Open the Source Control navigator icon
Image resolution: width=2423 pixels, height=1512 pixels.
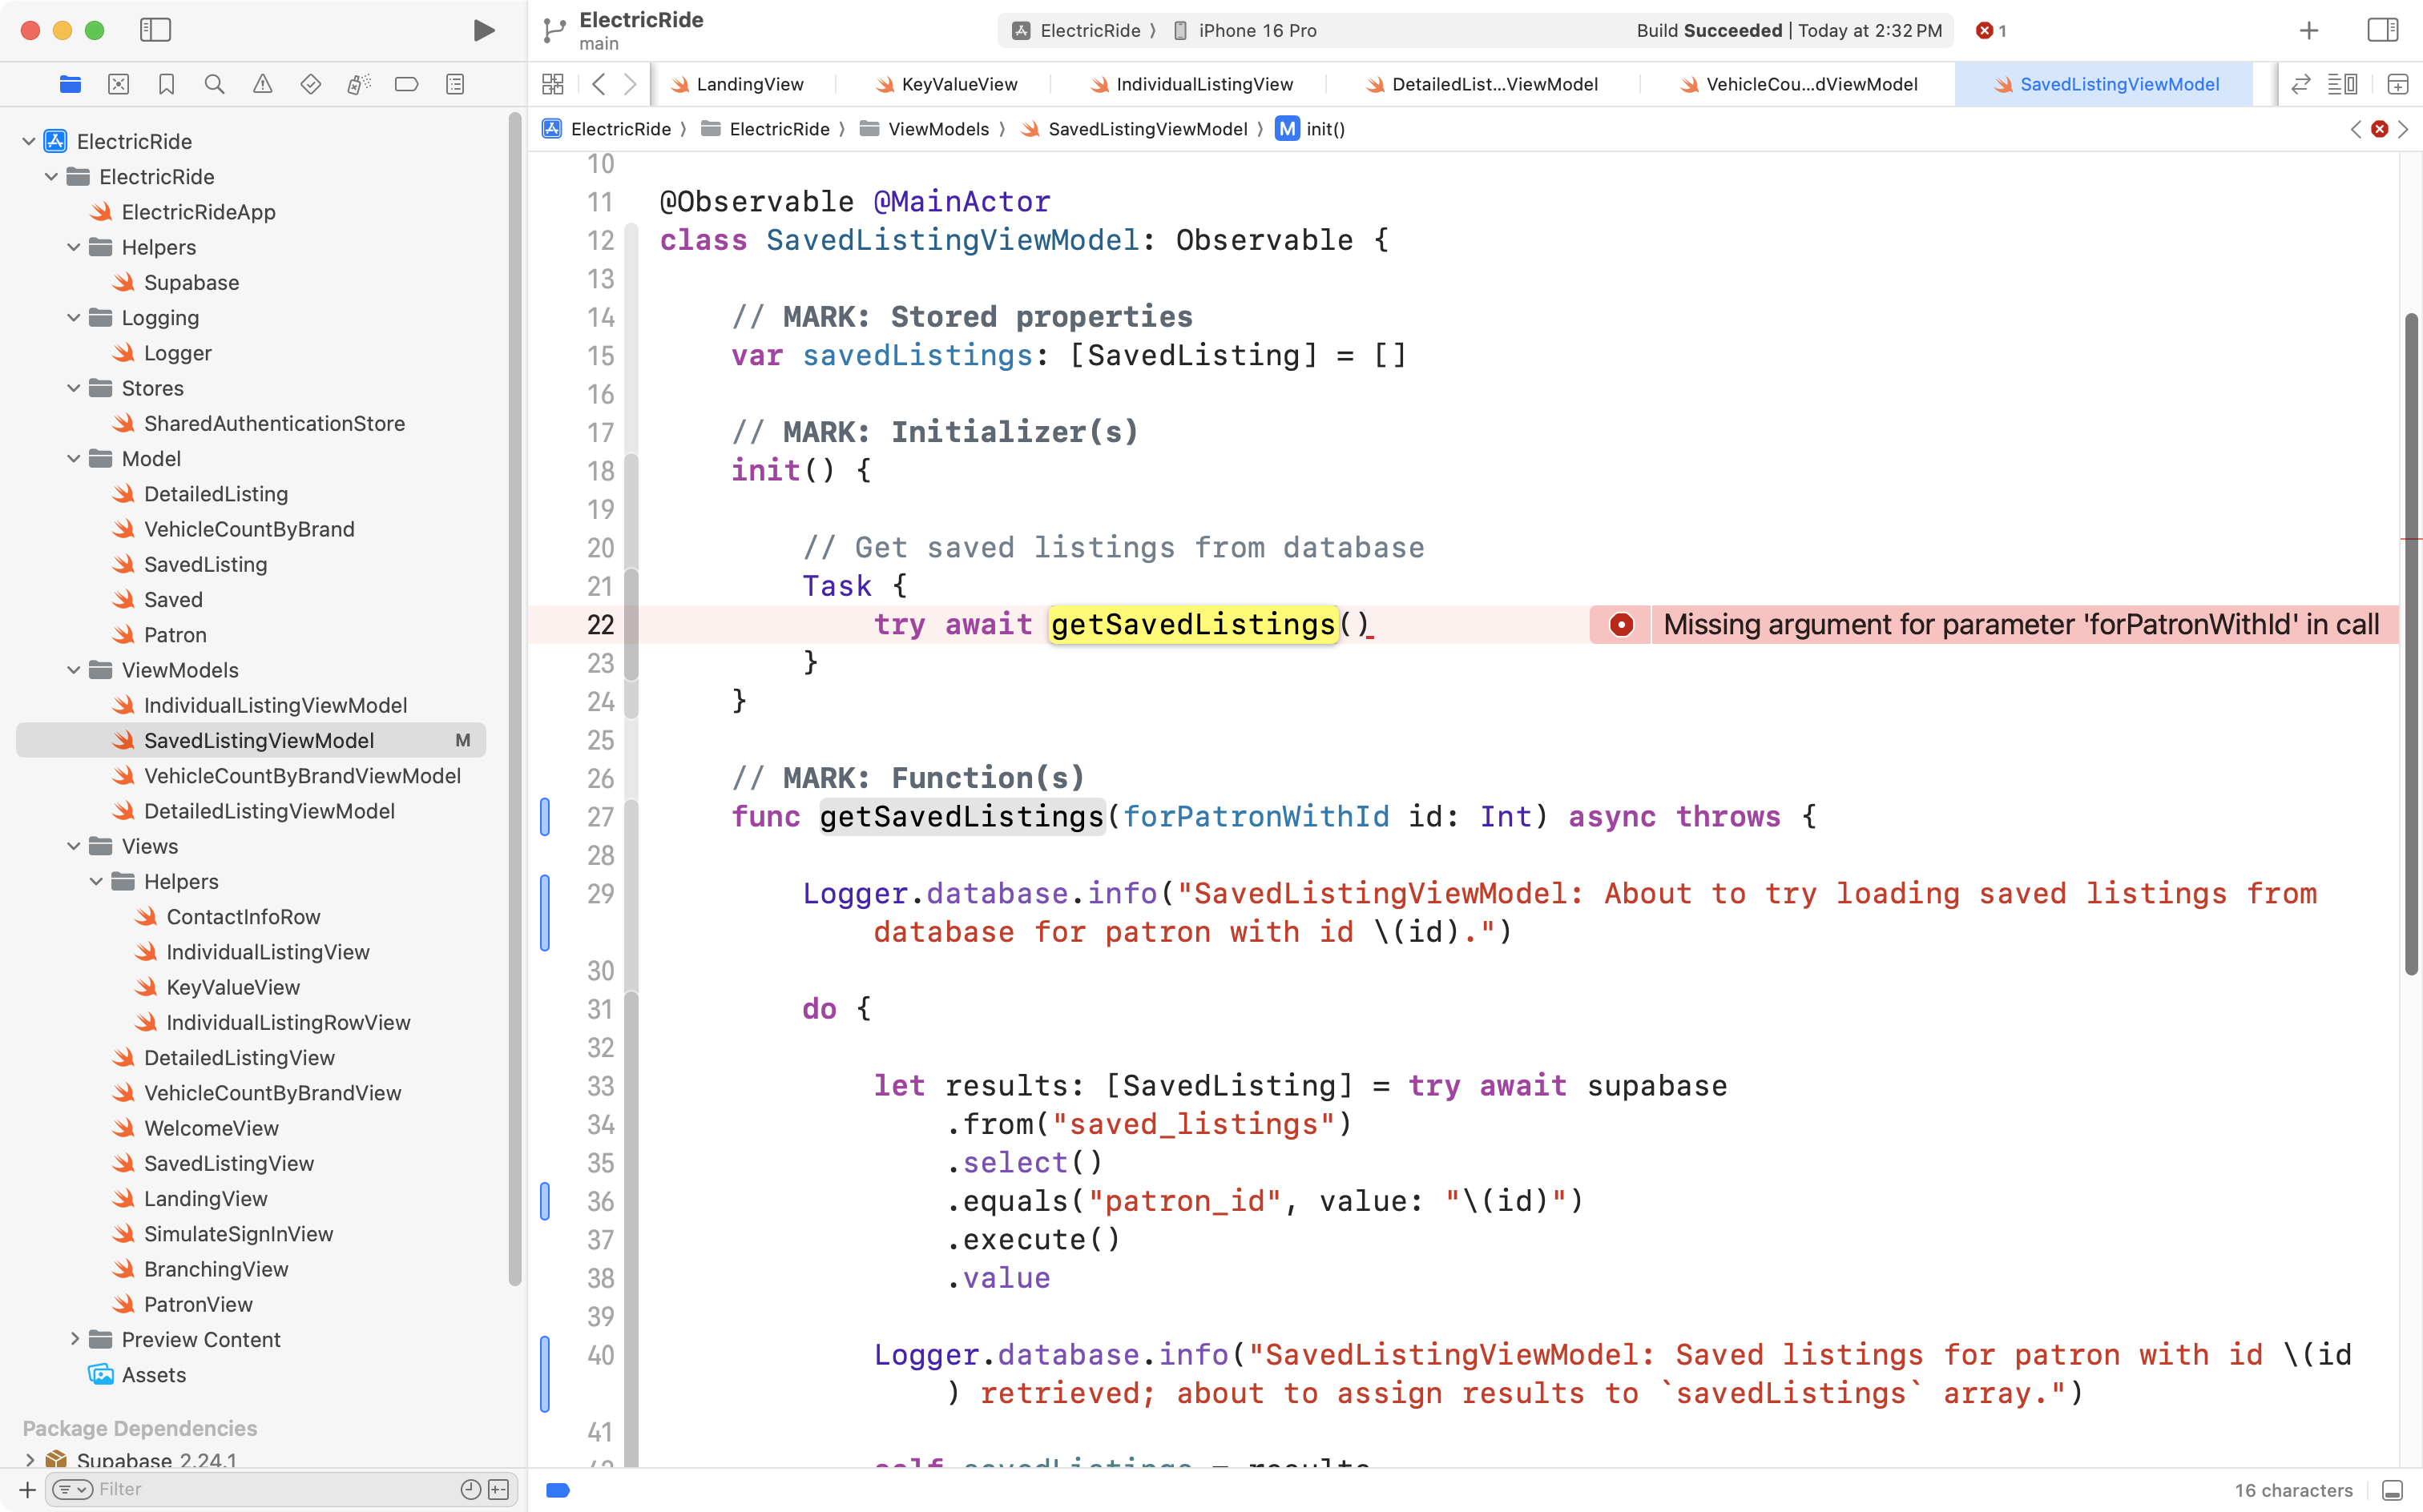[118, 84]
